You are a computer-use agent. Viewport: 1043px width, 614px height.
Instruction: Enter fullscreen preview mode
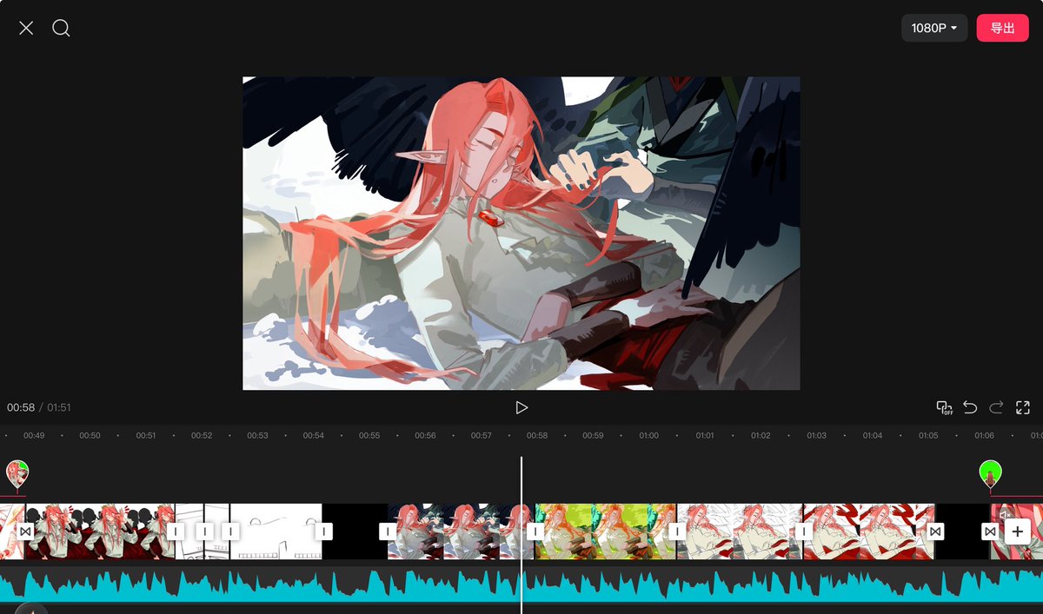click(x=1023, y=407)
